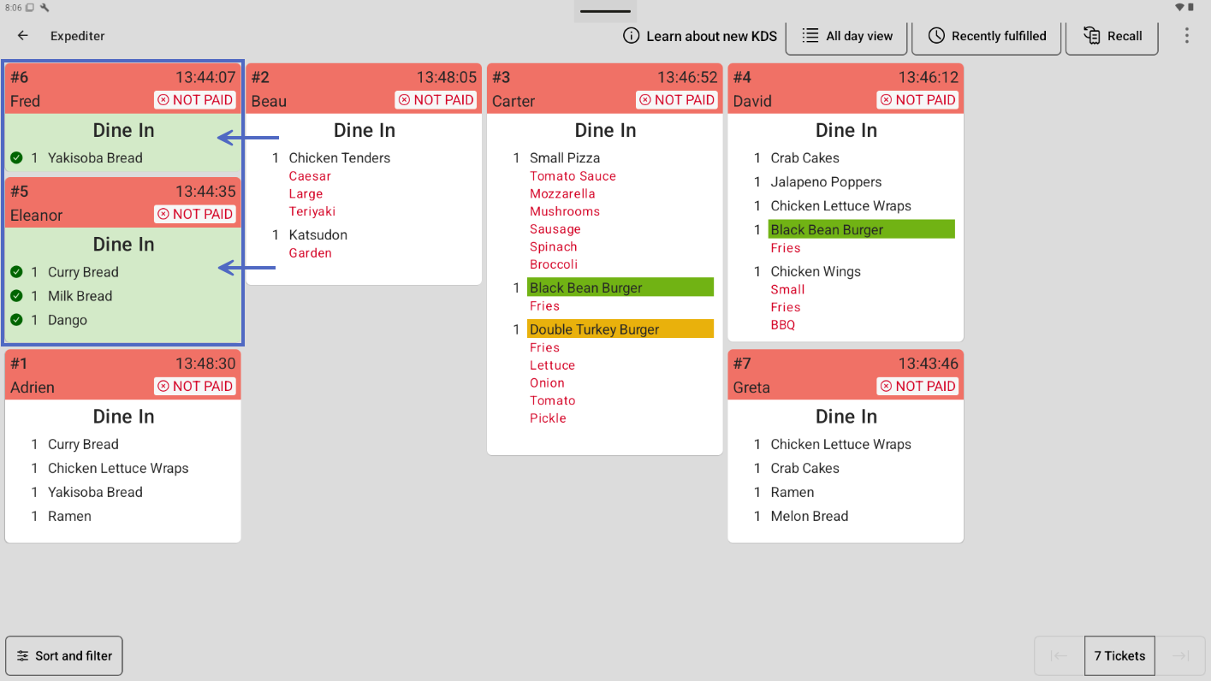
Task: Toggle the Yakisoba Bread checkmark on Fred's ticket
Action: tap(16, 158)
